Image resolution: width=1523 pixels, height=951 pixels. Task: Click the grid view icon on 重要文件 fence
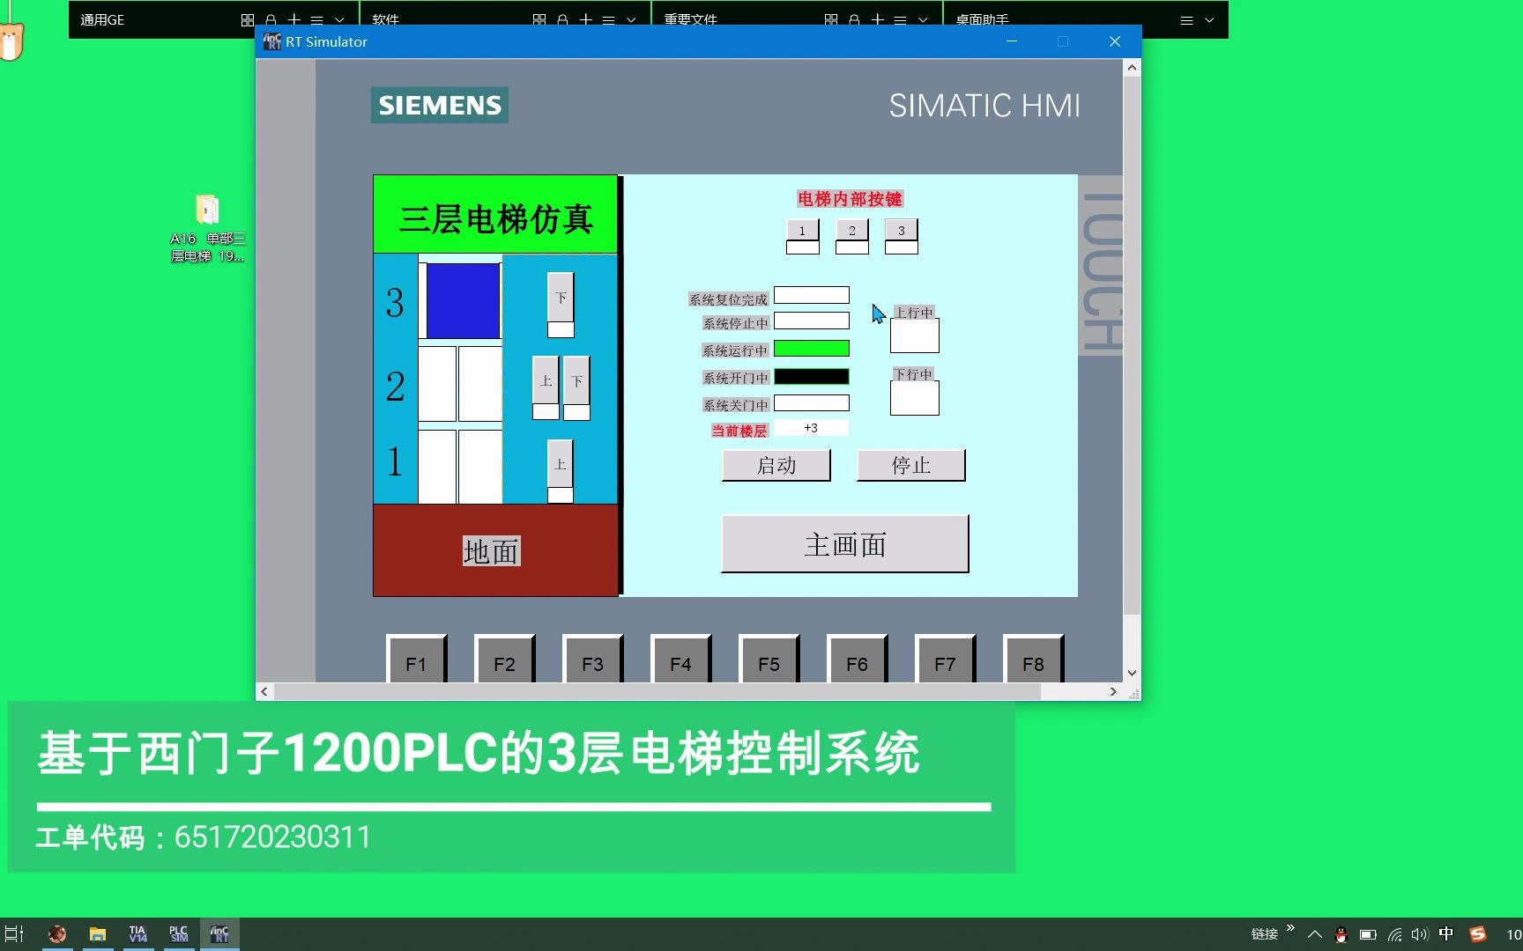tap(829, 18)
